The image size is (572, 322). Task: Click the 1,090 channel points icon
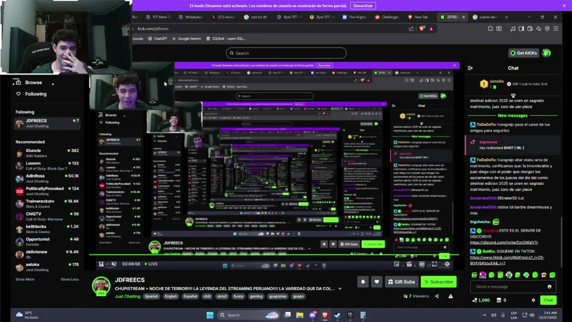click(475, 300)
